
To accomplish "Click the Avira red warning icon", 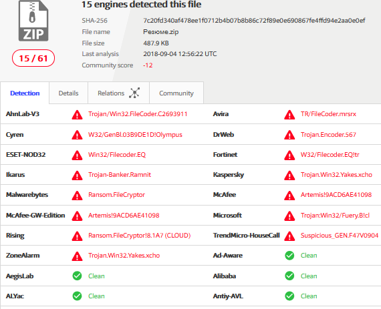I will tap(289, 115).
